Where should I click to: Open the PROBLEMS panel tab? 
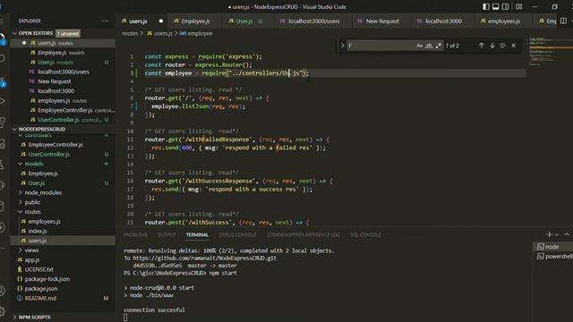(x=135, y=234)
